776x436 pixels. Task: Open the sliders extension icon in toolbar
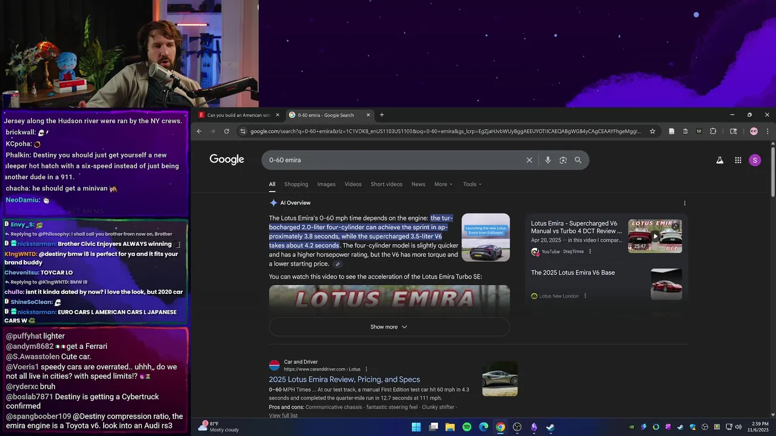(699, 131)
